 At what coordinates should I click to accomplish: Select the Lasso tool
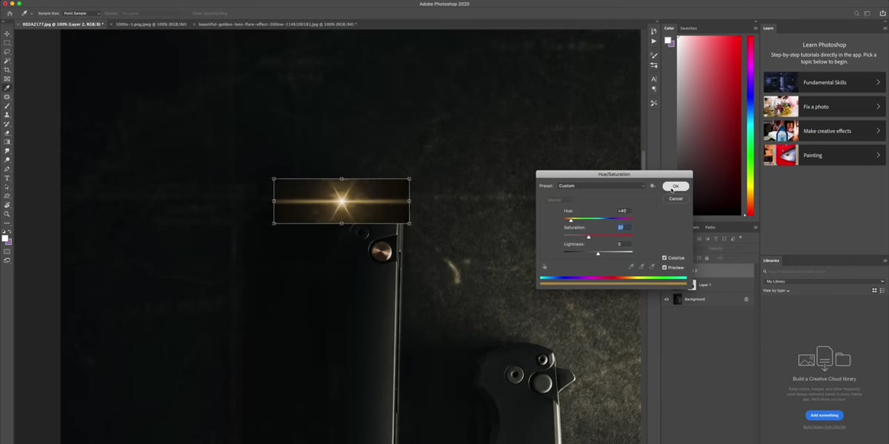(x=7, y=52)
